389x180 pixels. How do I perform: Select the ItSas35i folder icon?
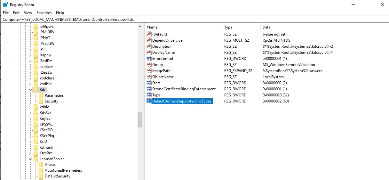[36, 72]
